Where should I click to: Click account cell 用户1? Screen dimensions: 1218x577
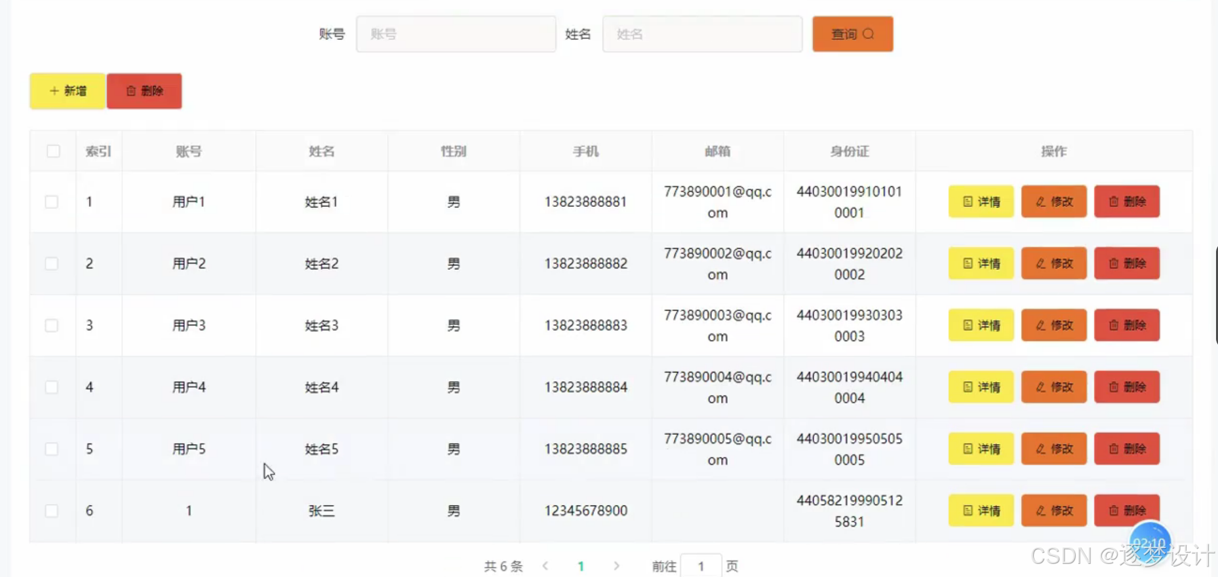[189, 202]
